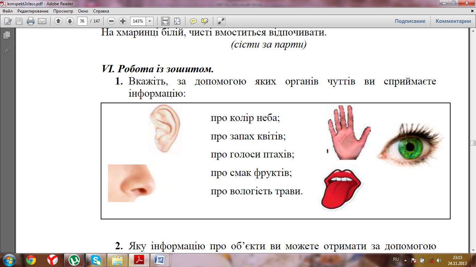Print the document using the printer icon

coord(31,21)
